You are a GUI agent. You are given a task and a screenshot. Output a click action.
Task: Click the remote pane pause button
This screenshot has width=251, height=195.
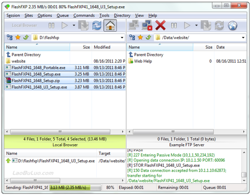174,25
